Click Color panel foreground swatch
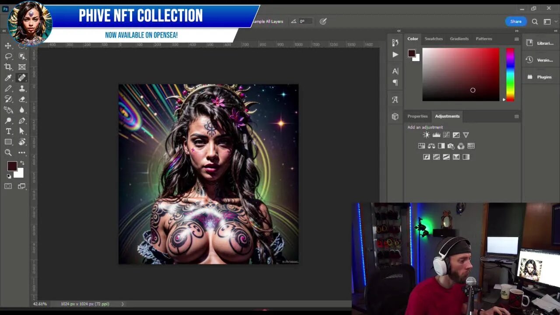The width and height of the screenshot is (560, 315). (412, 53)
